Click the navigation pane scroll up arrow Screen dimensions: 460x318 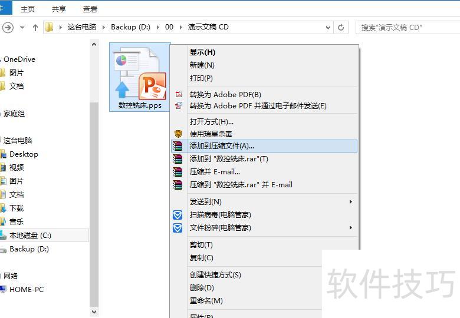pos(94,45)
